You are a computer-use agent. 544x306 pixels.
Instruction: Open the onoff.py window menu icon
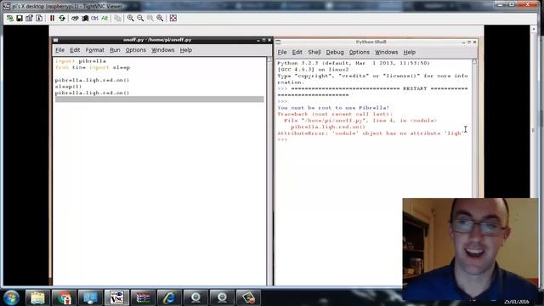[x=56, y=40]
